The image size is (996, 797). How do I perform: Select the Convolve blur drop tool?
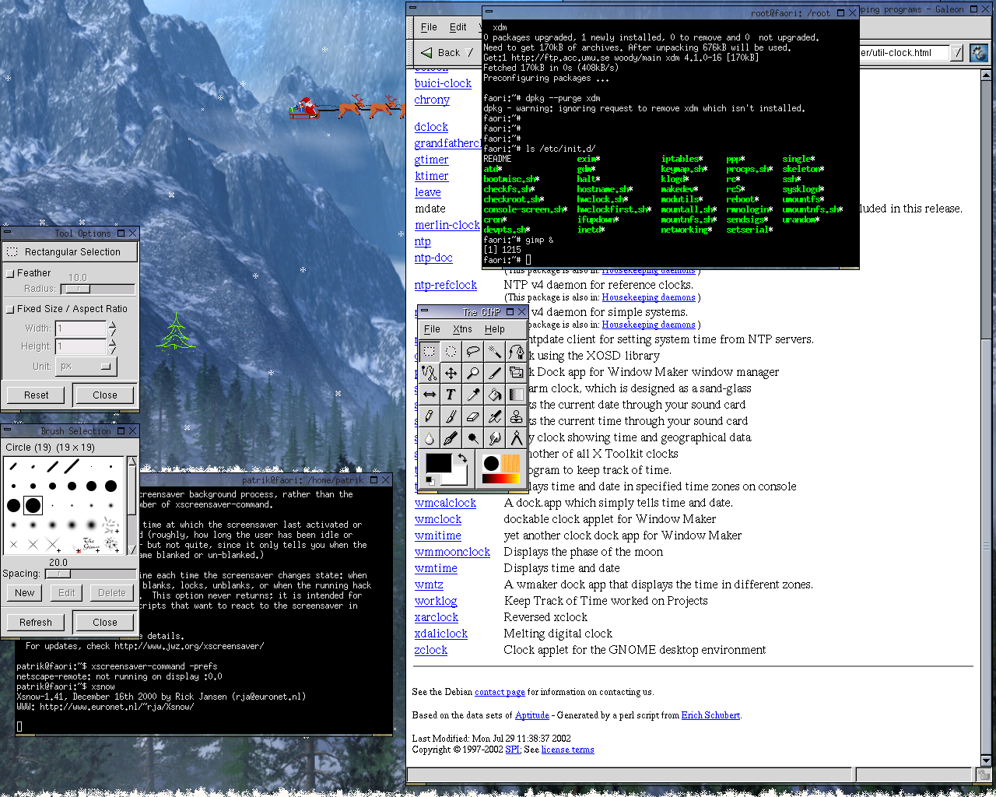click(x=430, y=438)
